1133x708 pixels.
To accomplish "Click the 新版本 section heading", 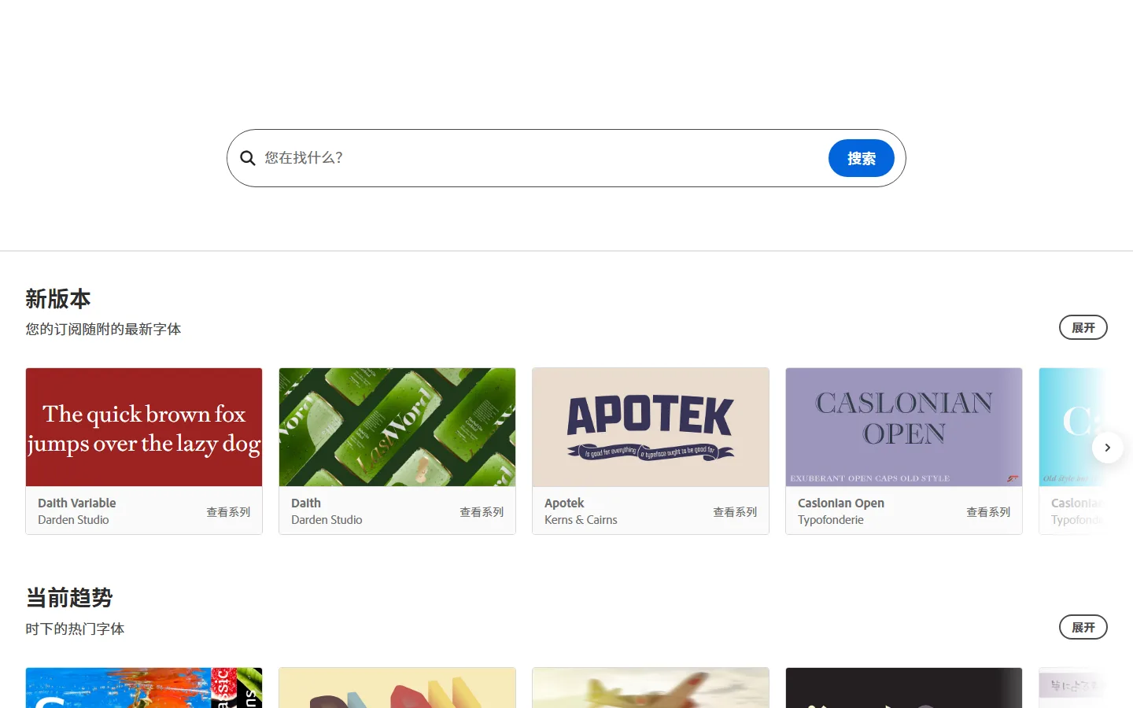I will coord(58,299).
